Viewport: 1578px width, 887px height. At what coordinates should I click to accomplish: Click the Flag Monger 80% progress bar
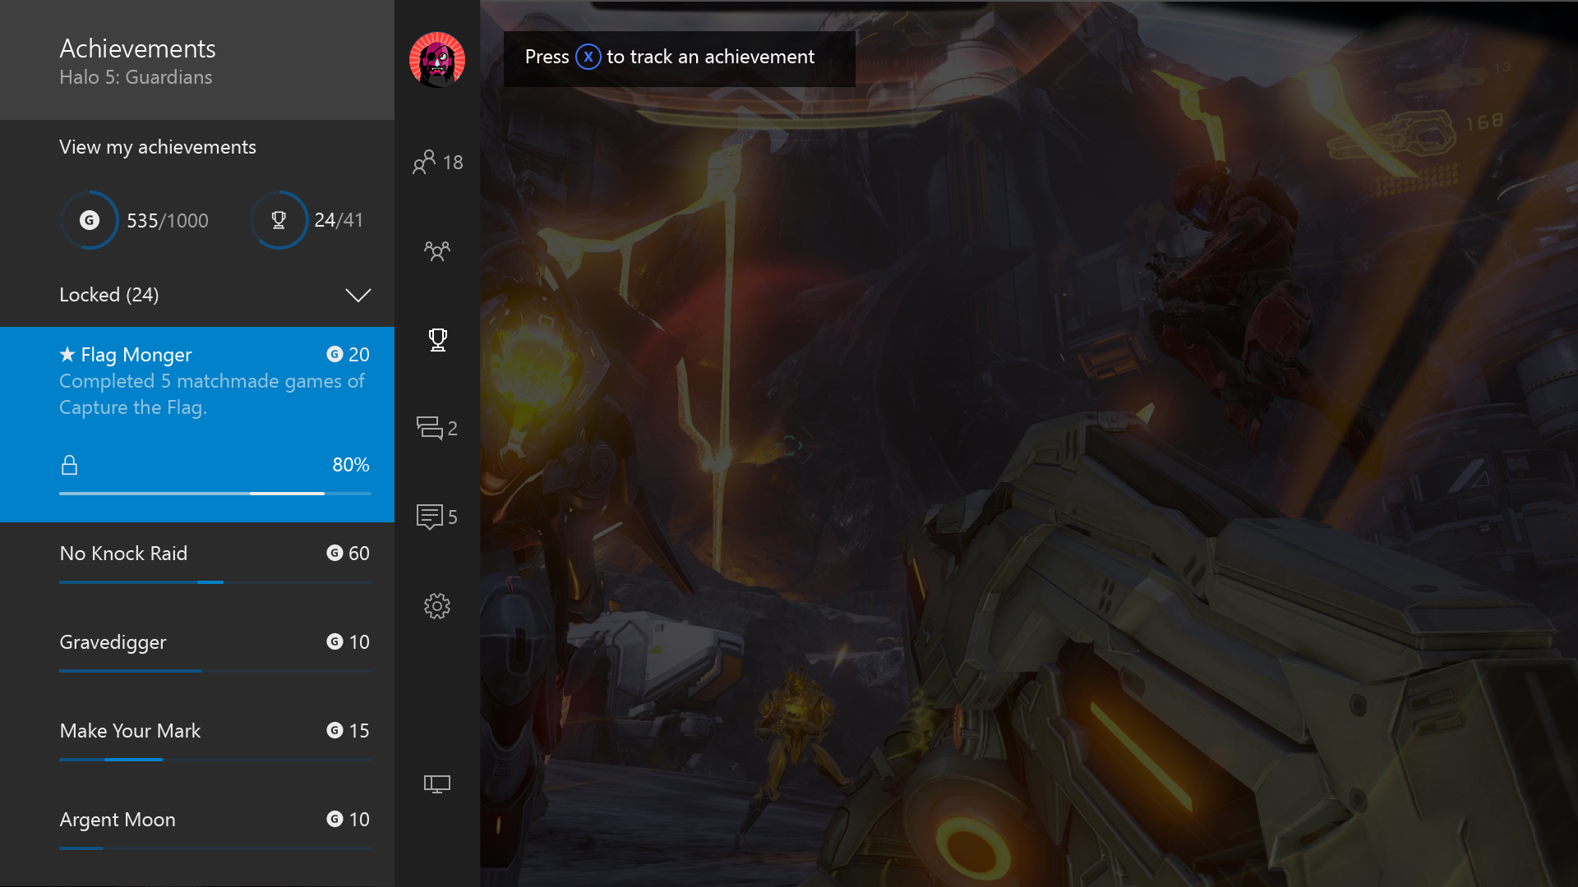click(215, 493)
